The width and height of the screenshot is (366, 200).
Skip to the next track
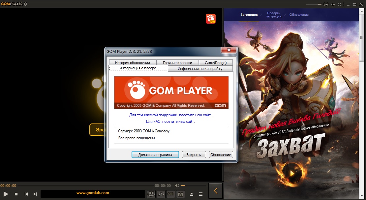(x=35, y=194)
